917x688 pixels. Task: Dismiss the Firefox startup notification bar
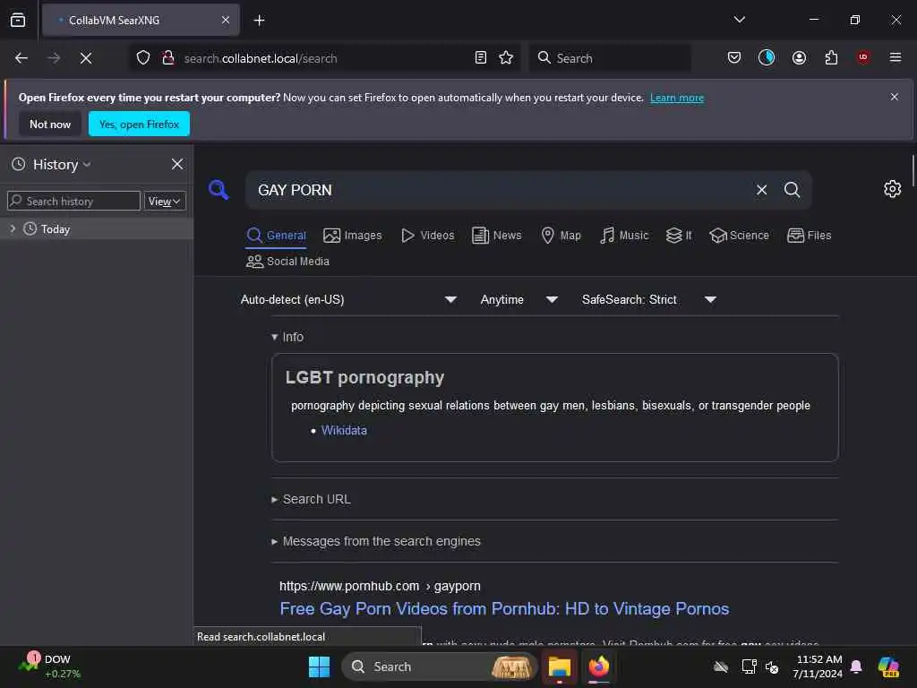[895, 97]
